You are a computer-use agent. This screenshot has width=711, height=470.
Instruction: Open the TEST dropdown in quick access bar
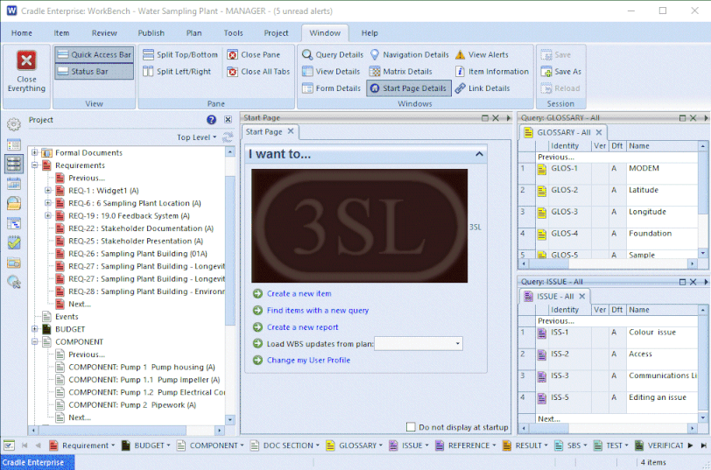[x=626, y=445]
